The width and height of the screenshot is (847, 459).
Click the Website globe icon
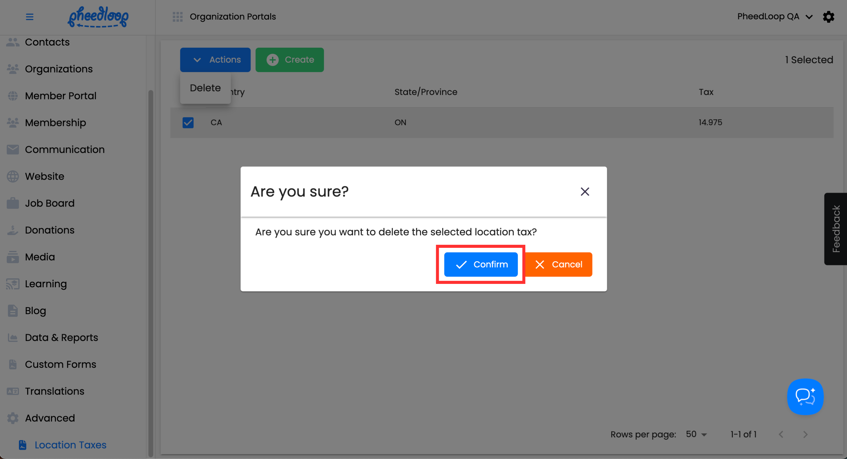[13, 177]
